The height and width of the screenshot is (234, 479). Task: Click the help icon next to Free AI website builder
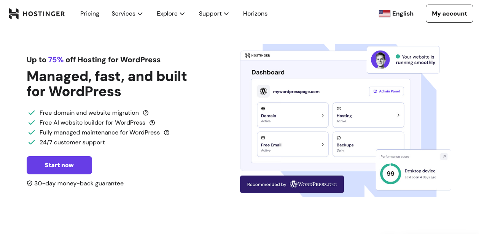point(152,122)
